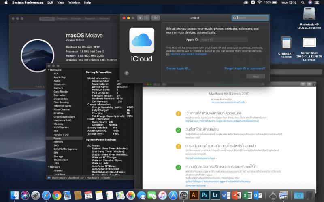Click the Spotlight search menu bar icon
Viewport: 324px width, 202px height.
tap(302, 2)
